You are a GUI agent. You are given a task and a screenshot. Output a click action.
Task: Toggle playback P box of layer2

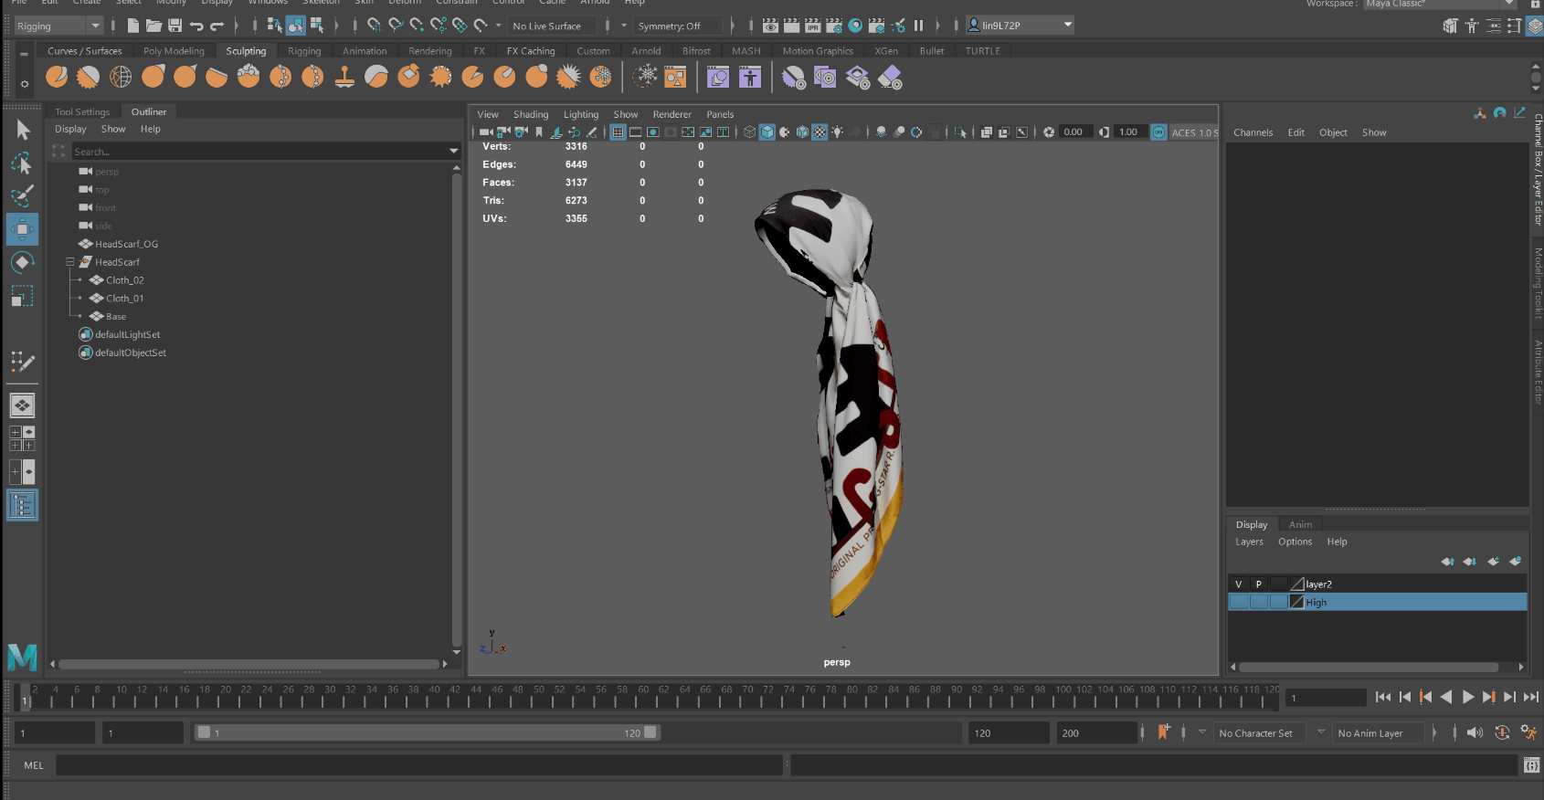click(x=1259, y=584)
